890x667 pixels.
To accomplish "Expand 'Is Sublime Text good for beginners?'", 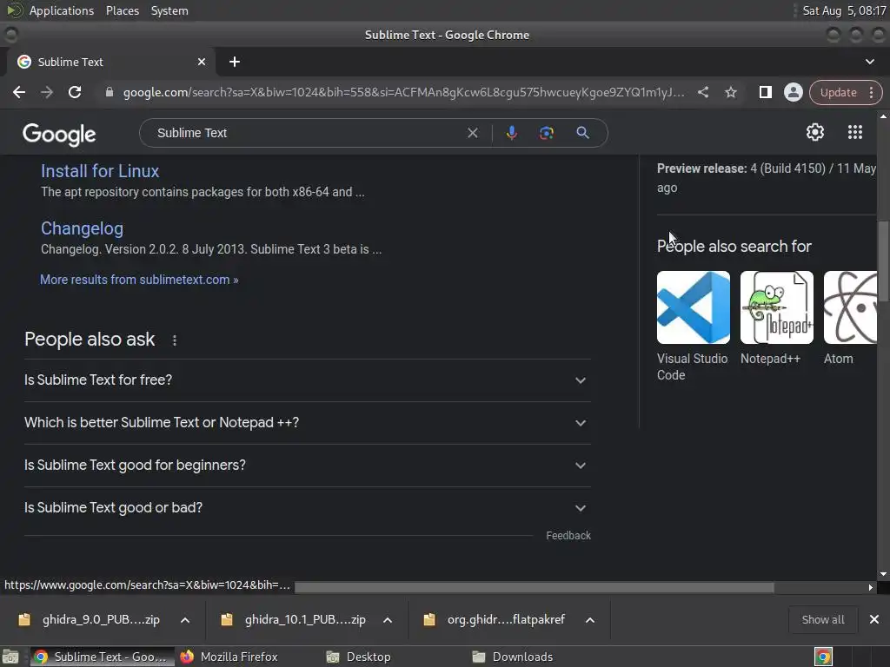I will pyautogui.click(x=307, y=466).
